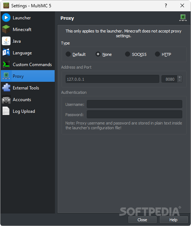This screenshot has height=226, width=191.
Task: Click the Address and Port label
Action: pyautogui.click(x=76, y=67)
